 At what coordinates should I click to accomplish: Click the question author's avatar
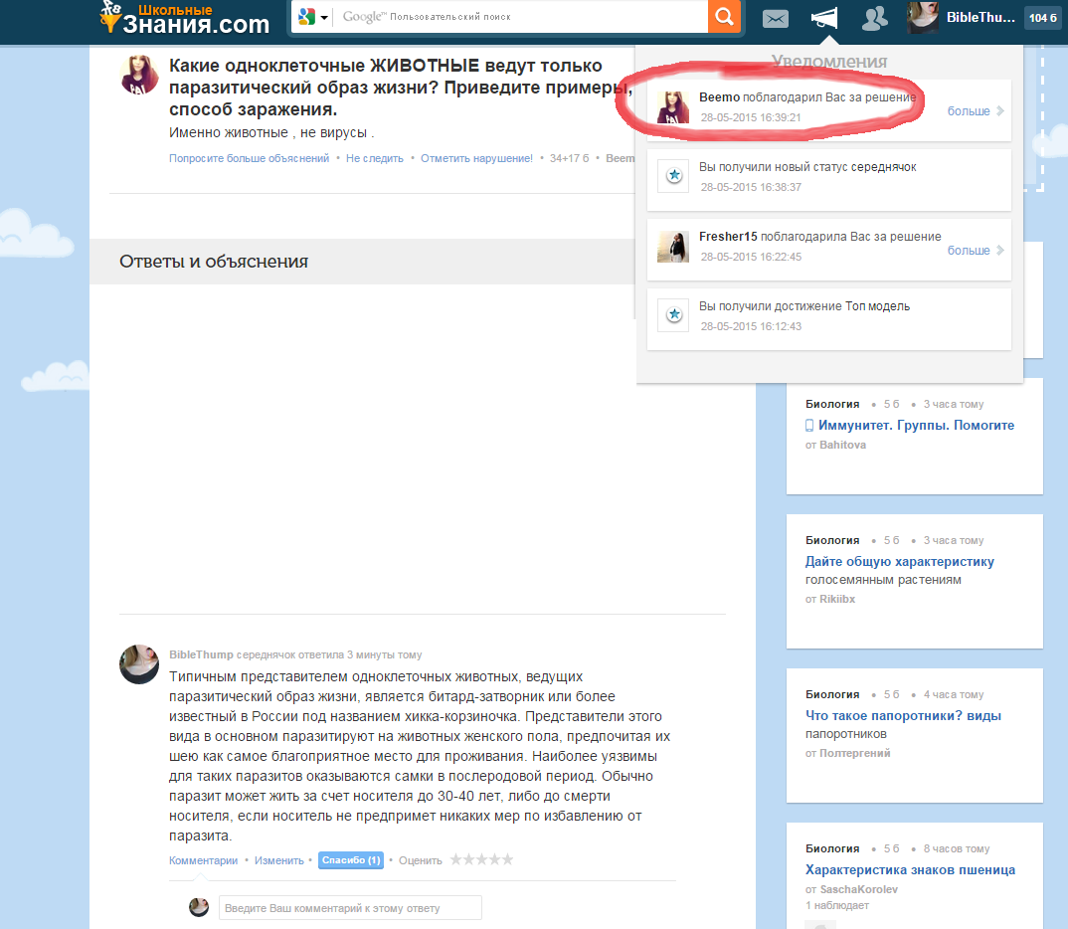click(x=139, y=75)
